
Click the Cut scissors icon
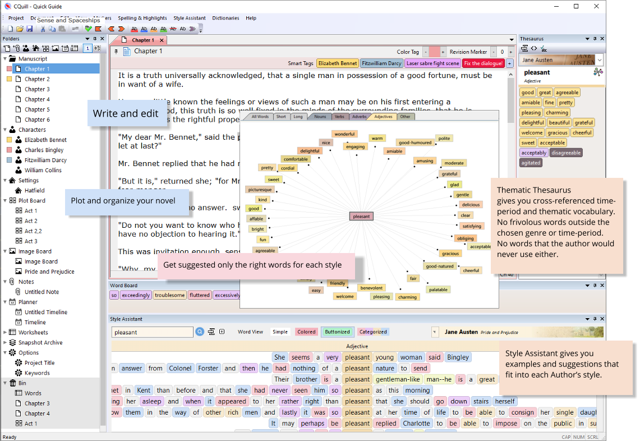click(x=43, y=29)
